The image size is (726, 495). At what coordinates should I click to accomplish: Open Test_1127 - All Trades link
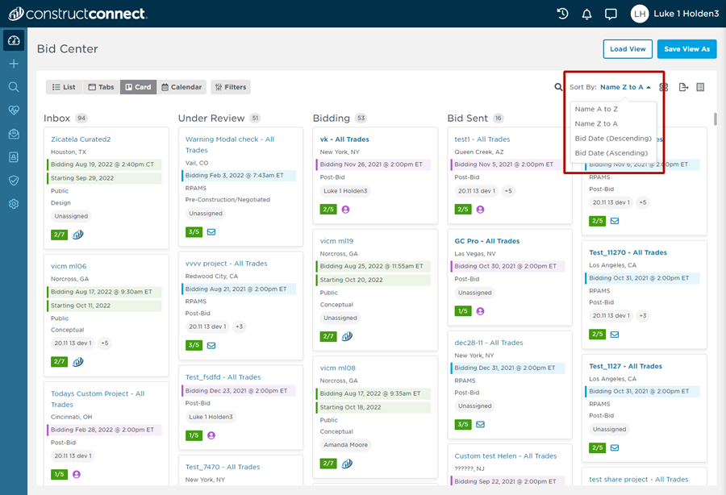(x=625, y=366)
